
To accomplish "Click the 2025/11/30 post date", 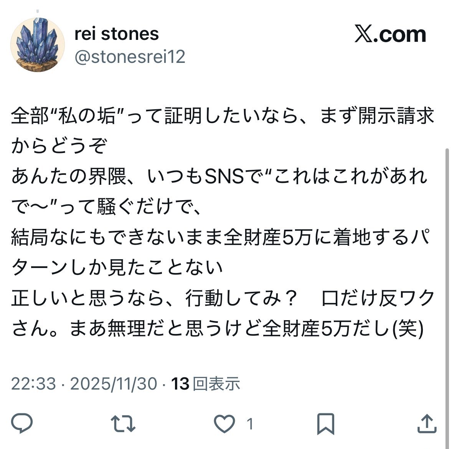I will [114, 383].
